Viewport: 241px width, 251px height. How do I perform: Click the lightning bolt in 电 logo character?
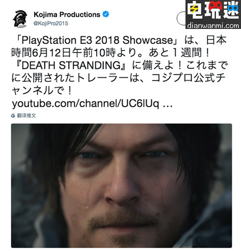pos(194,9)
